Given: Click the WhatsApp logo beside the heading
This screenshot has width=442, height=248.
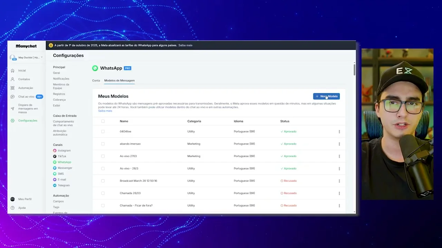Looking at the screenshot, I should (95, 68).
